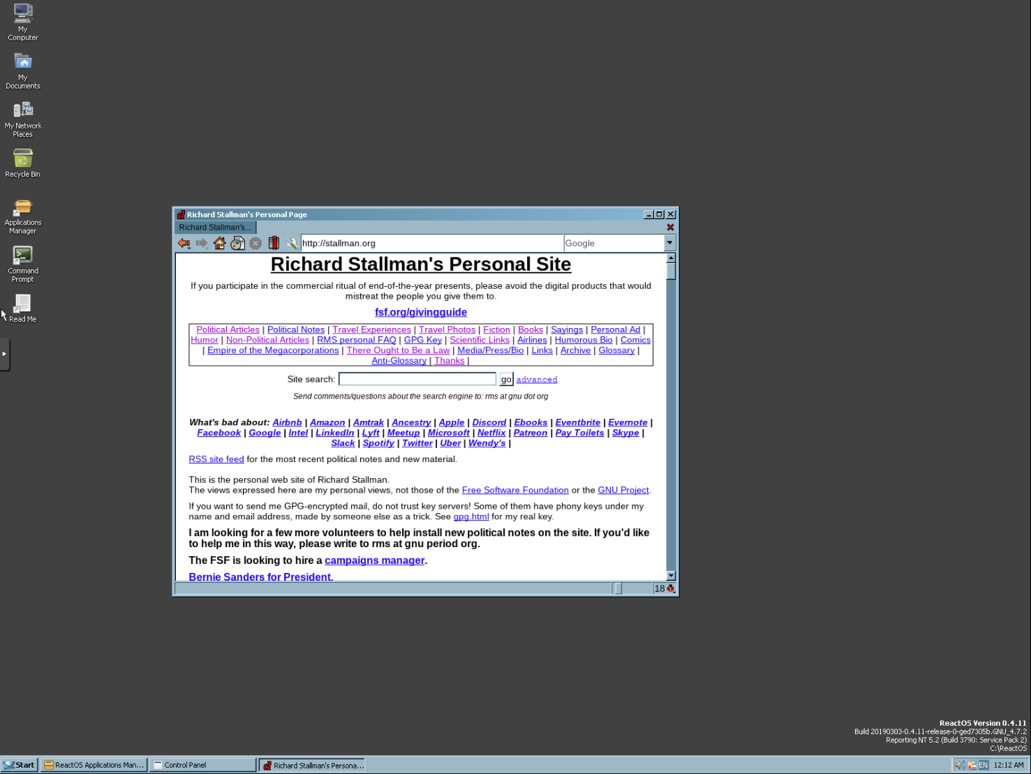Go back using the orange back arrow
This screenshot has width=1031, height=774.
pos(184,243)
